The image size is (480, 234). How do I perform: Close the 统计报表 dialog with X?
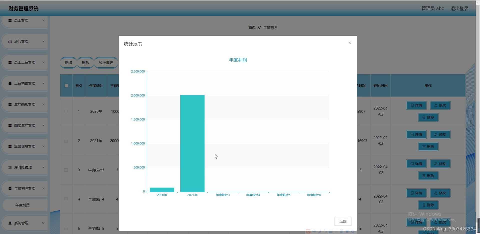350,43
